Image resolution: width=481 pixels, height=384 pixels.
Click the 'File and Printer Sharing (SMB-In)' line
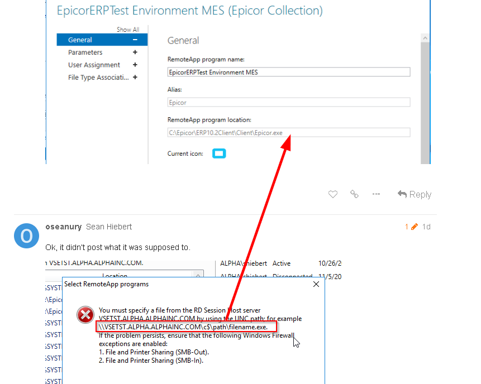151,361
